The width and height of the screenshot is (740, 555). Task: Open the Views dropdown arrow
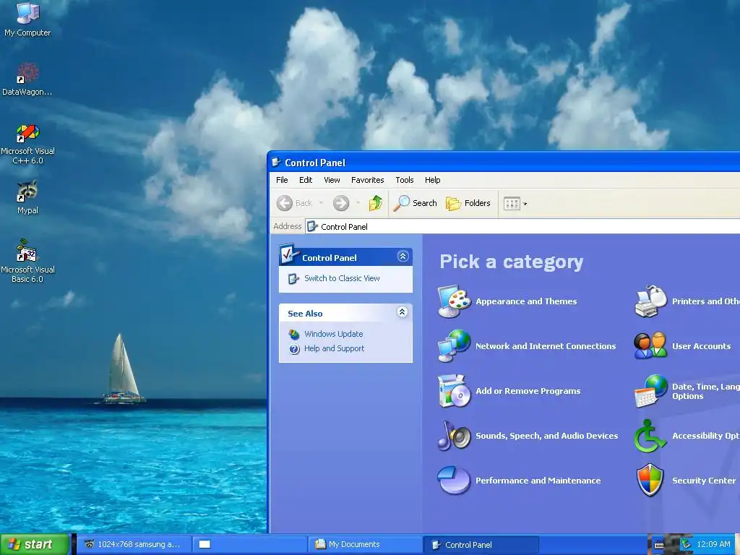click(x=525, y=204)
